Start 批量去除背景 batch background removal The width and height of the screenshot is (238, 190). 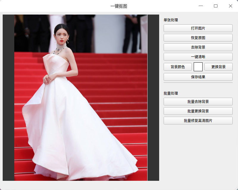click(x=198, y=102)
